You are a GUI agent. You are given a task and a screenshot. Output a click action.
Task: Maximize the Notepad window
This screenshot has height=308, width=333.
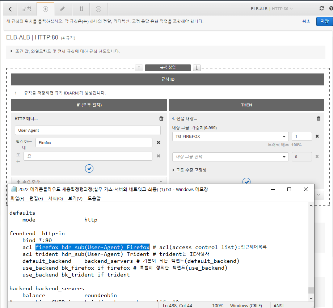pos(289,189)
